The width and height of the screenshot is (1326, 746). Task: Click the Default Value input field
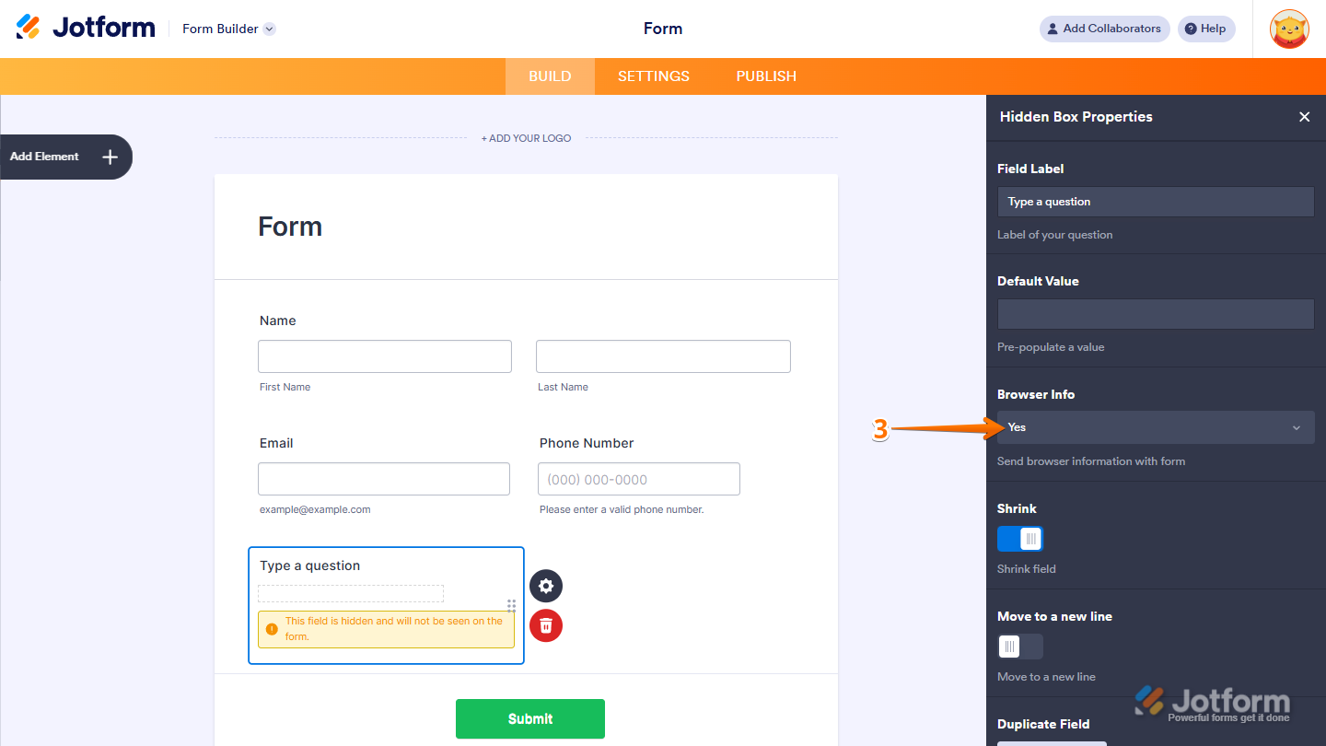pos(1156,314)
